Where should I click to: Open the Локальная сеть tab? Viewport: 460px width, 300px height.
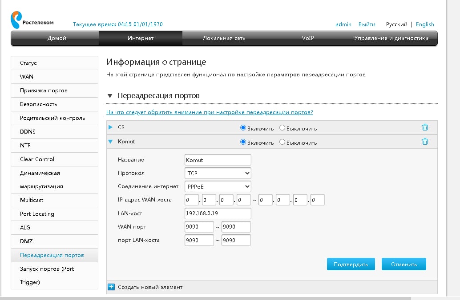point(224,38)
